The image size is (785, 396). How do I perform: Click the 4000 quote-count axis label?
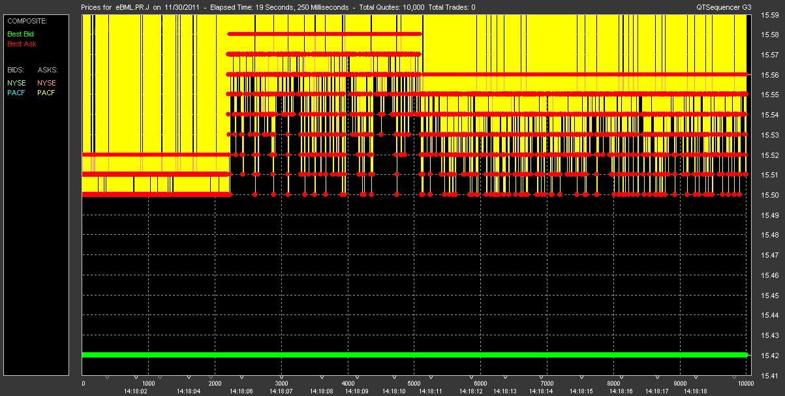(x=348, y=384)
